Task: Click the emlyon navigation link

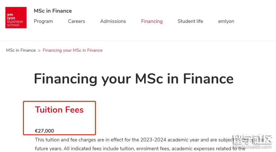Action: point(226,21)
